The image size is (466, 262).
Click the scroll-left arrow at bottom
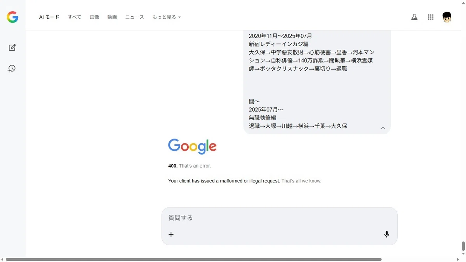pos(2,259)
